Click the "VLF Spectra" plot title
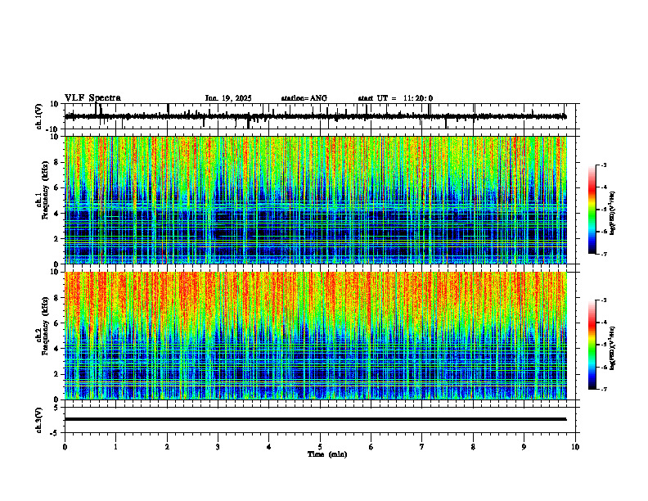The image size is (648, 501). pos(92,98)
